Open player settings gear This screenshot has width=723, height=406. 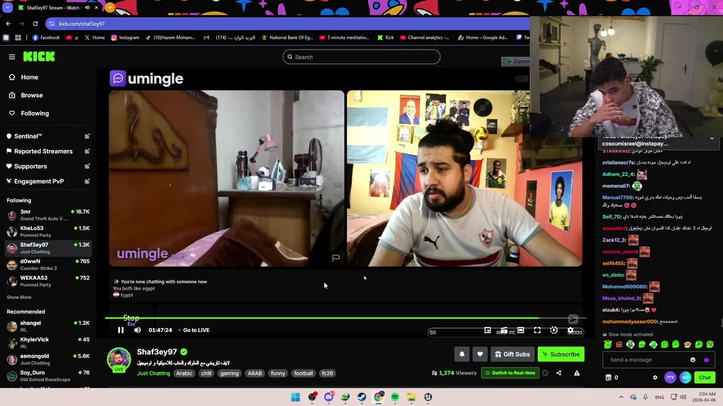click(570, 330)
